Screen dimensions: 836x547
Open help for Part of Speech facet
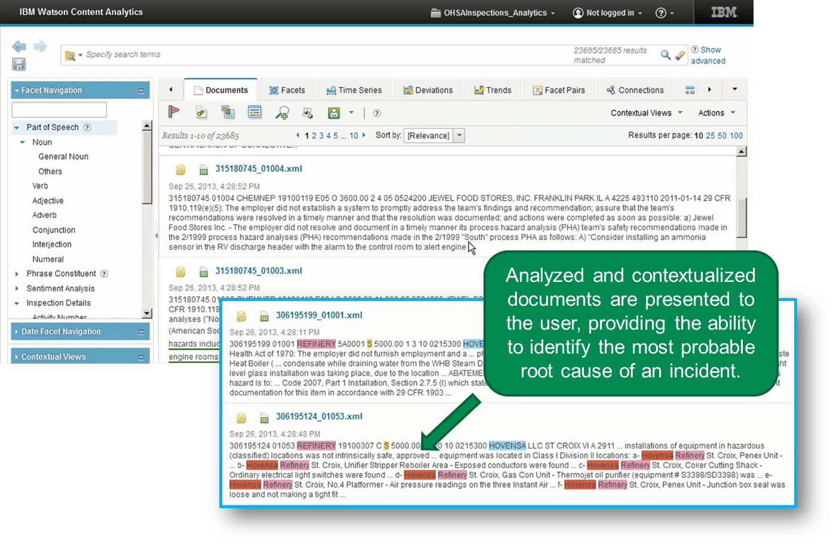point(87,127)
